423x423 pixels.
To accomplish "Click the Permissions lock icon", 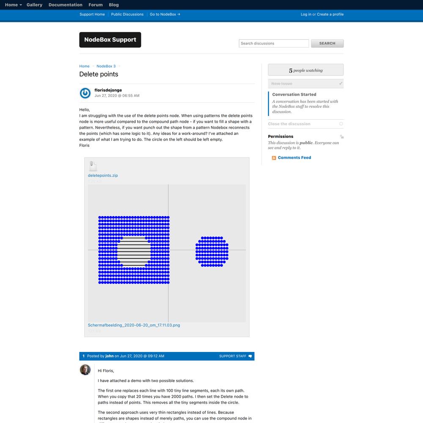I will [341, 137].
